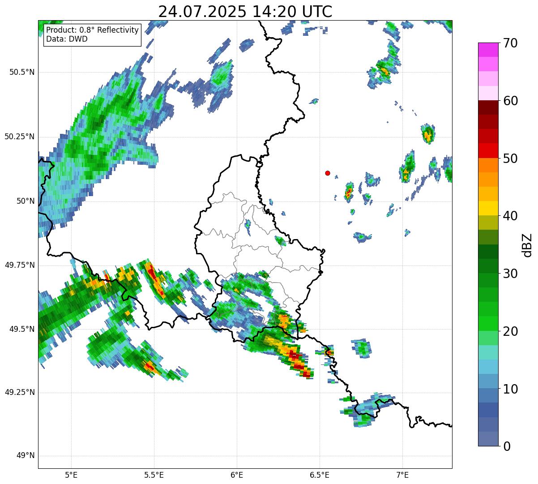Click the yellow colorbar segment above 40
The image size is (538, 484).
pyautogui.click(x=488, y=208)
